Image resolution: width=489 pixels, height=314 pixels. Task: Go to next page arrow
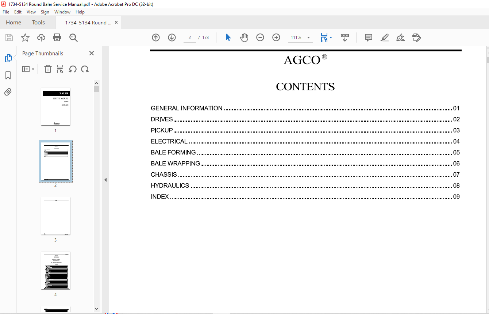172,38
